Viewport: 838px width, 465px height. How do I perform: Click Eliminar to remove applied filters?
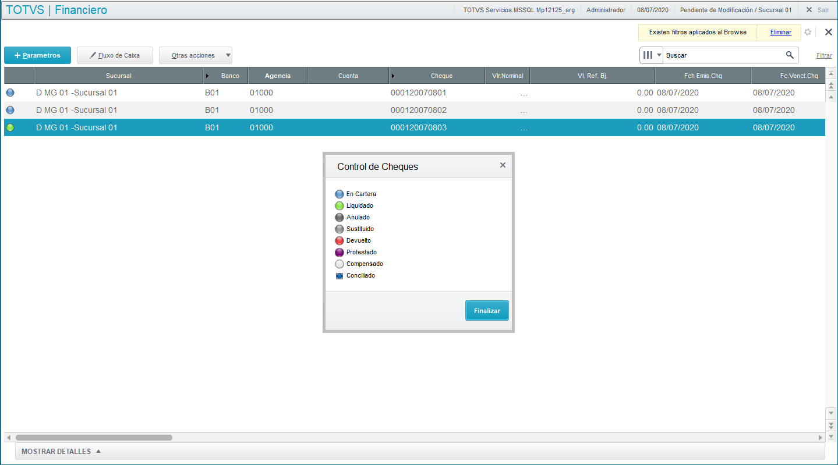(781, 33)
